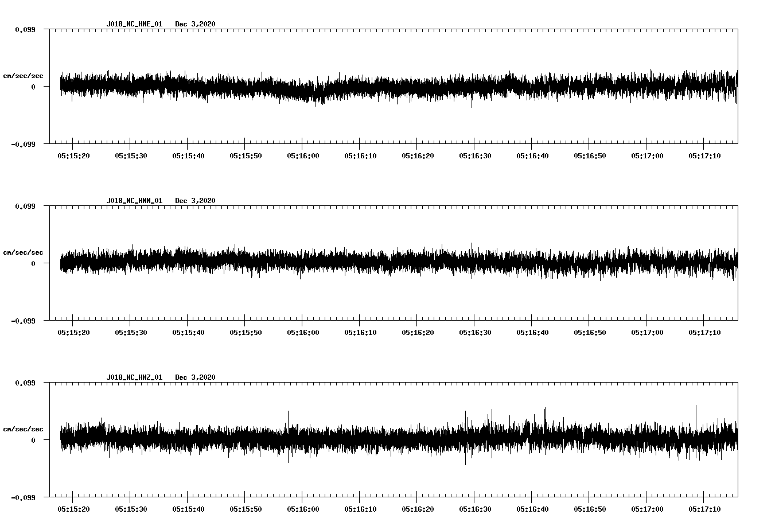
Task: Click the cm/sec/sec label on HNE plot
Action: pyautogui.click(x=23, y=75)
